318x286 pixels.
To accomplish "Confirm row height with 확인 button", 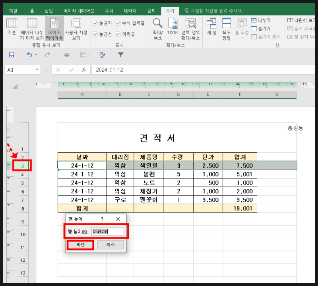I will click(x=81, y=245).
